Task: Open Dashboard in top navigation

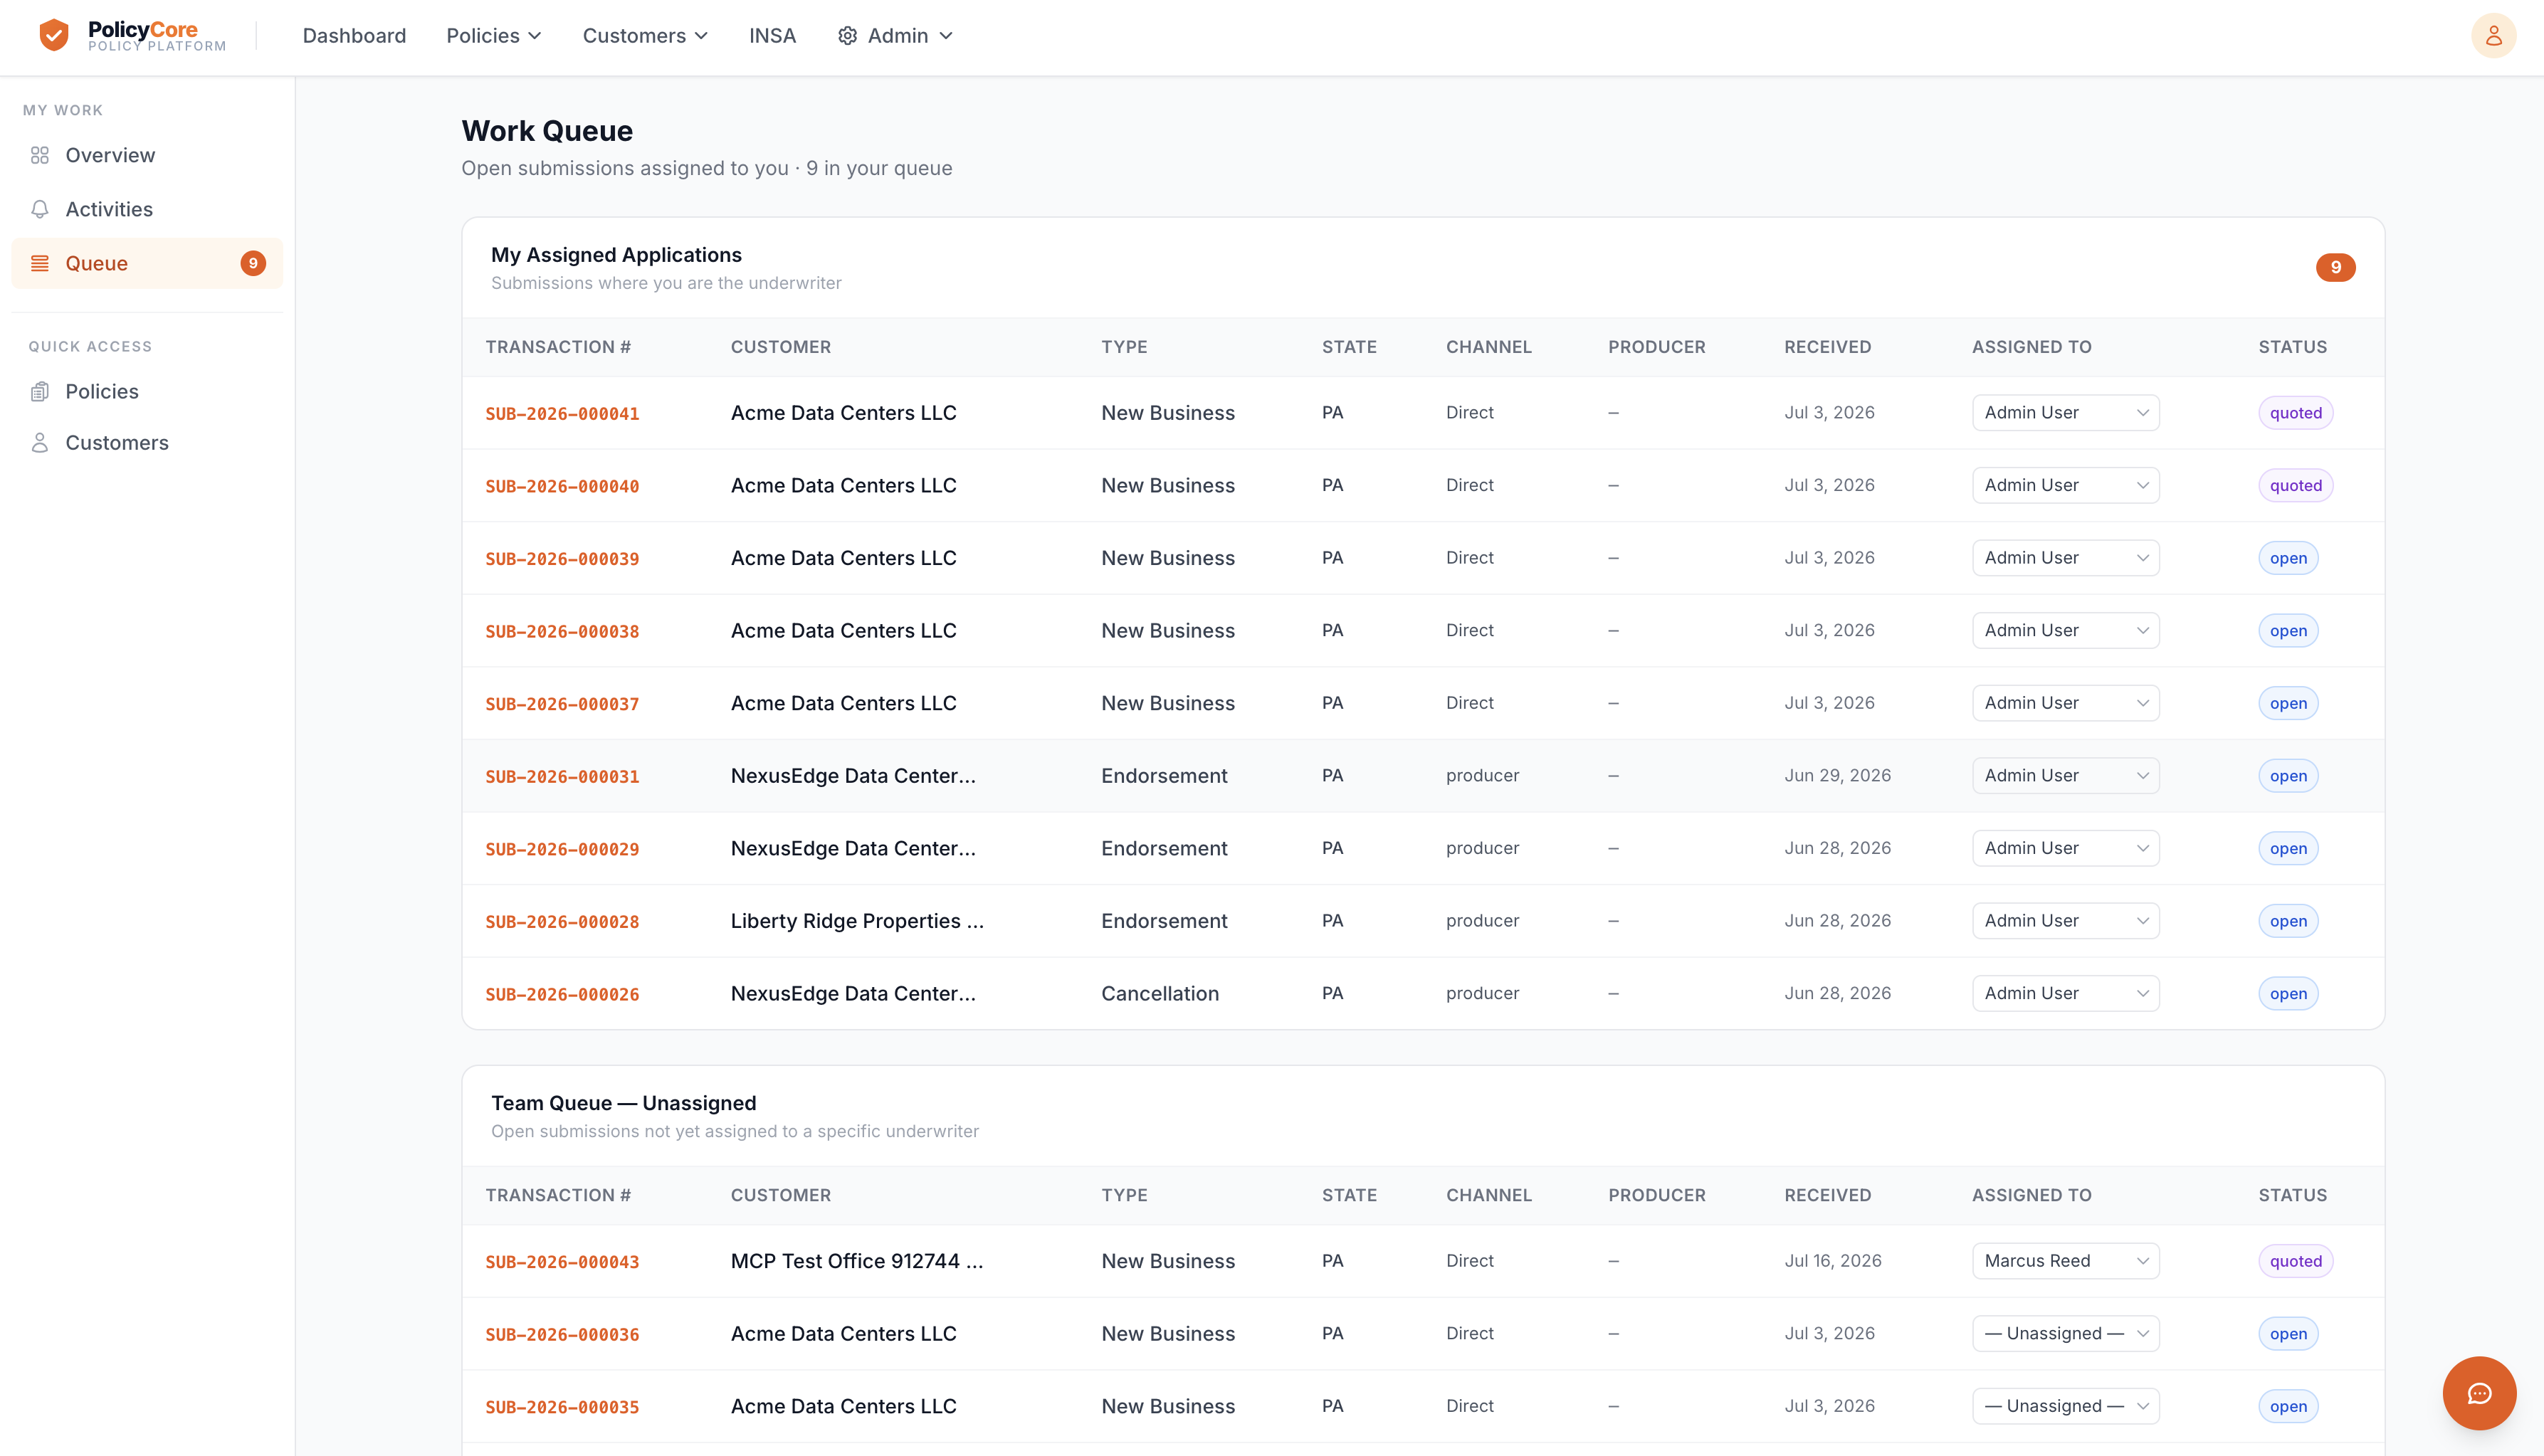Action: tap(354, 36)
